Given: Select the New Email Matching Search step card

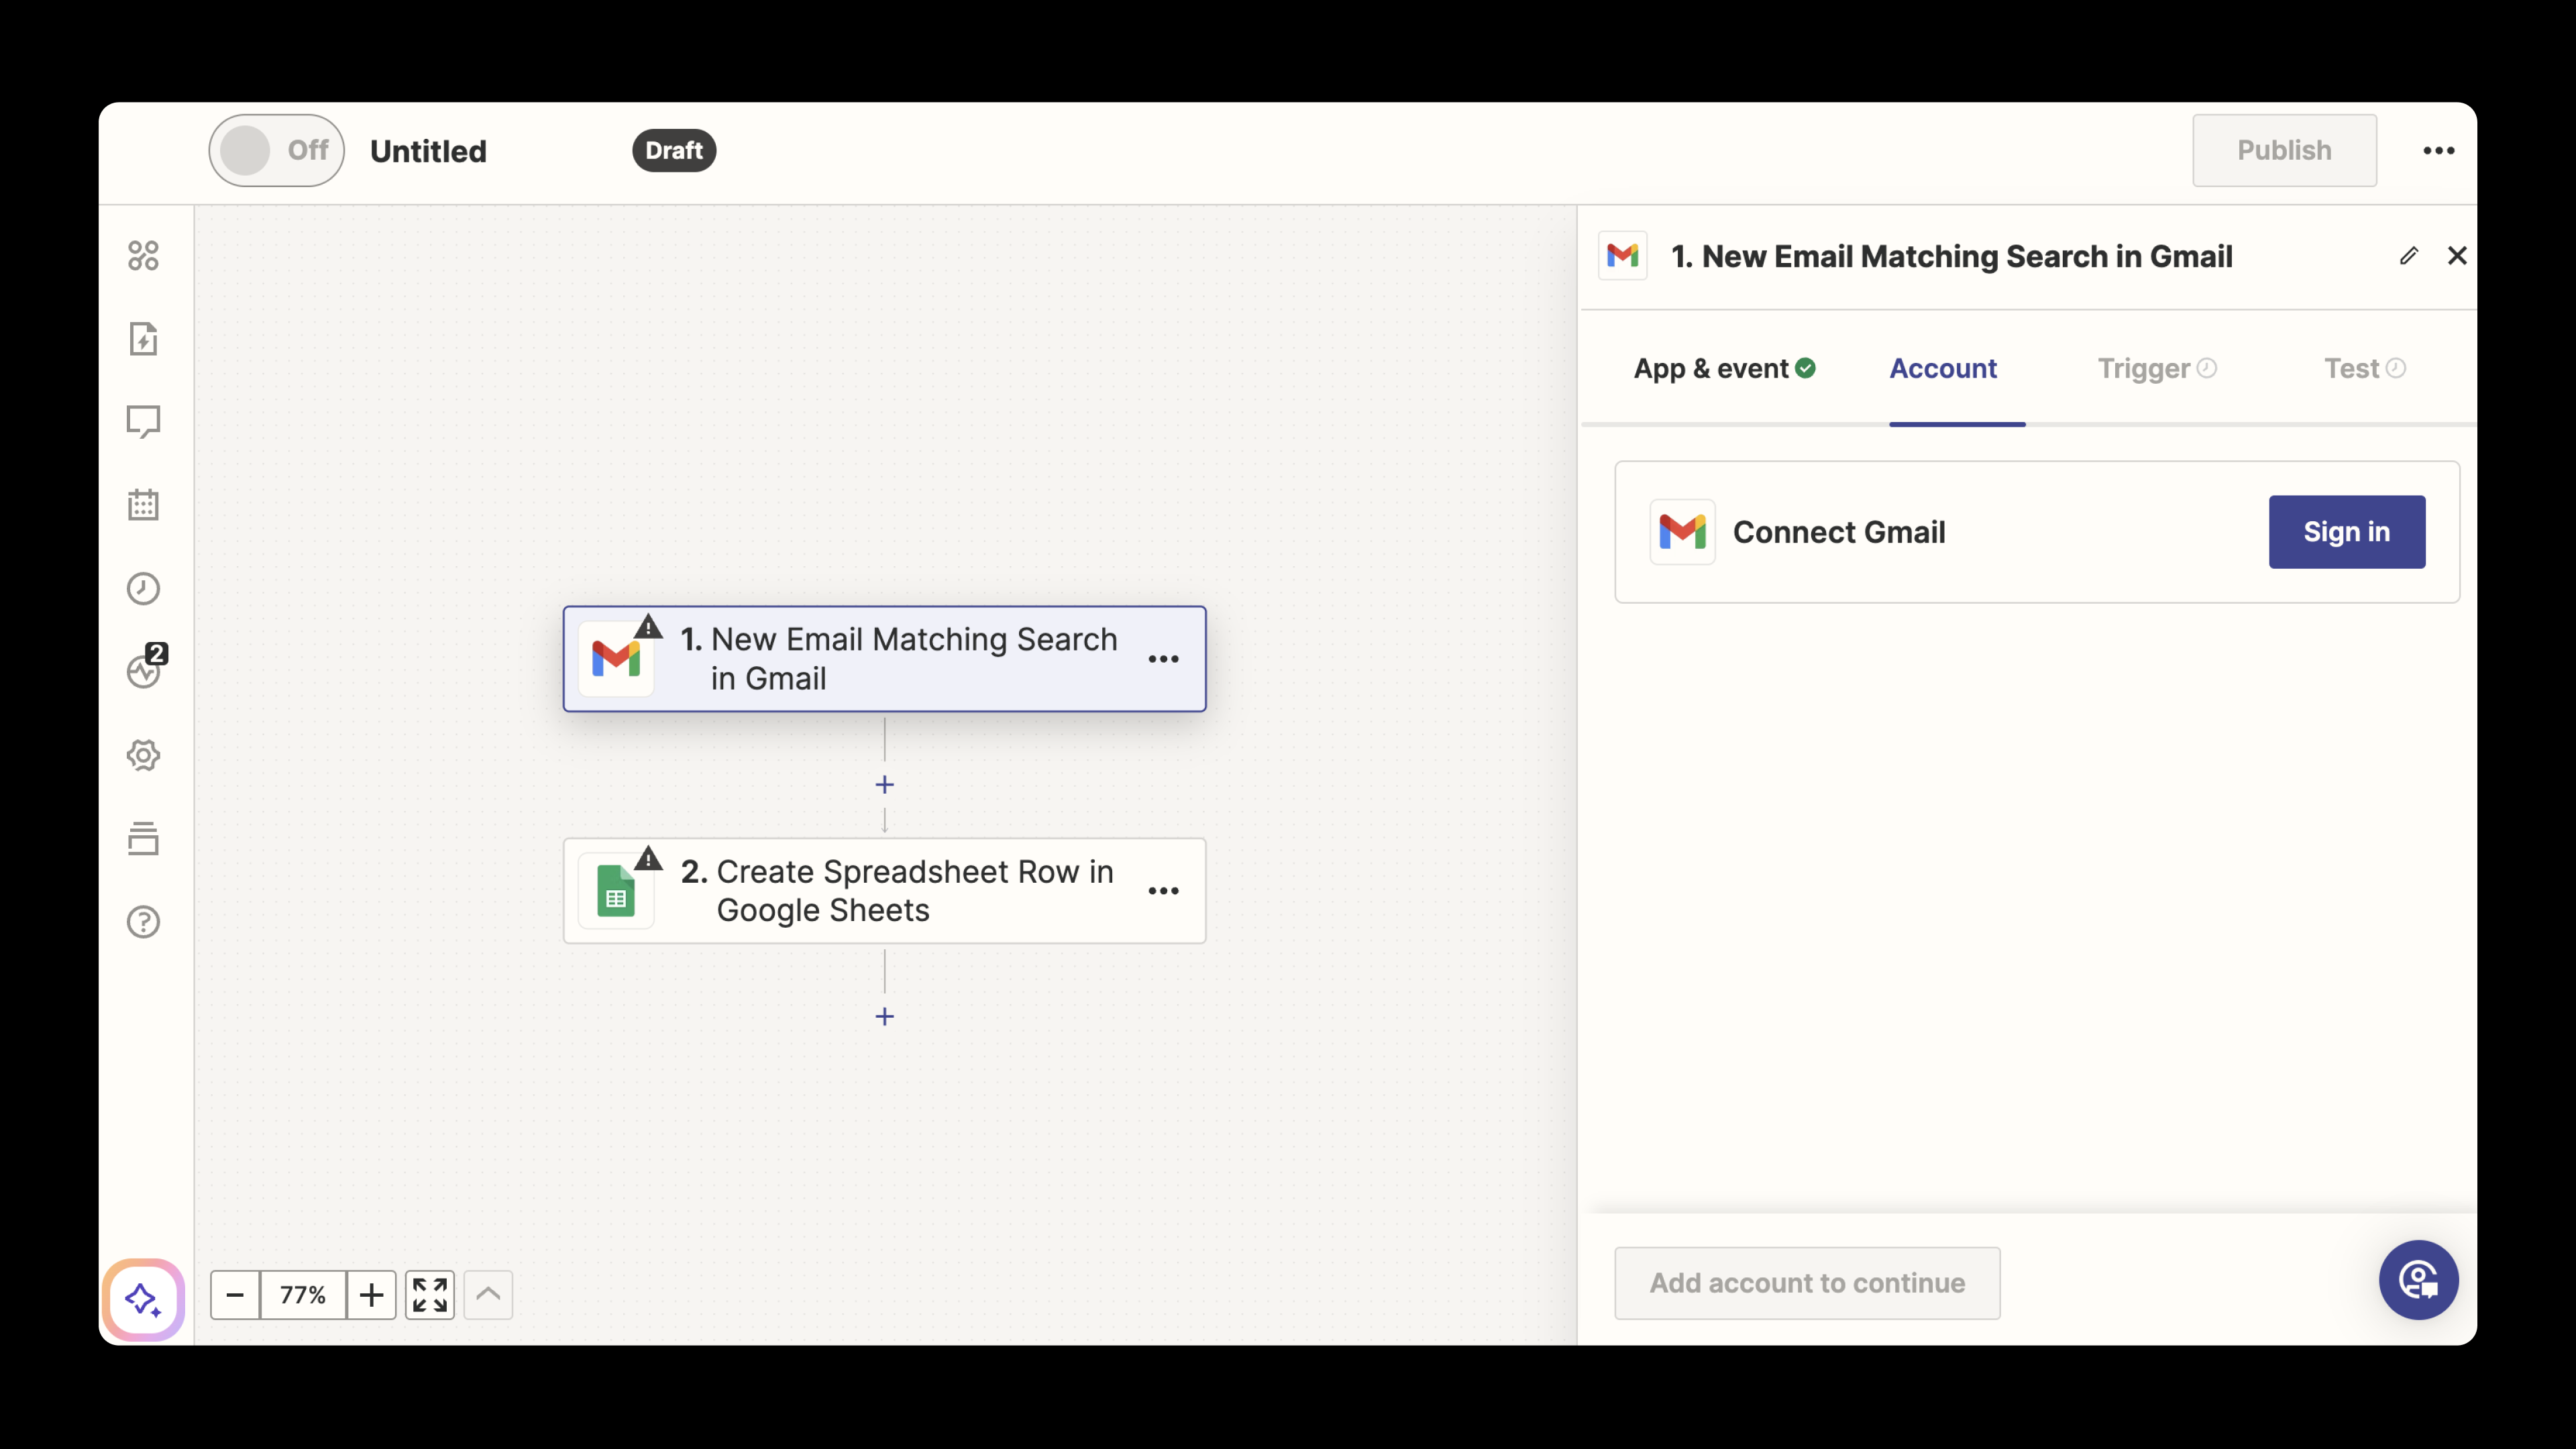Looking at the screenshot, I should [x=884, y=659].
